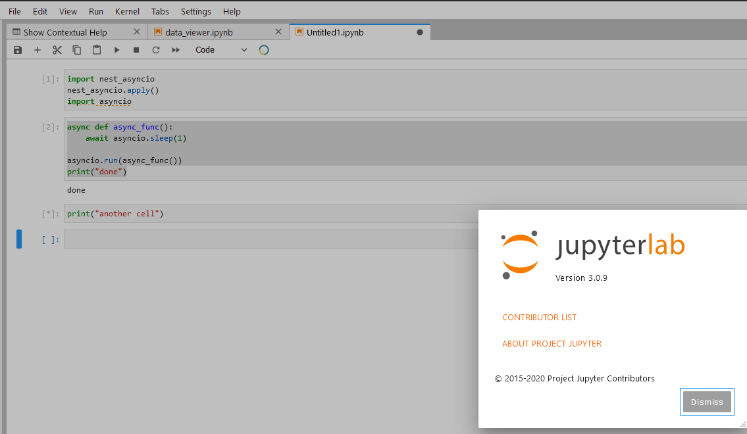Open the Tabs menu
Image resolution: width=747 pixels, height=434 pixels.
coord(160,11)
